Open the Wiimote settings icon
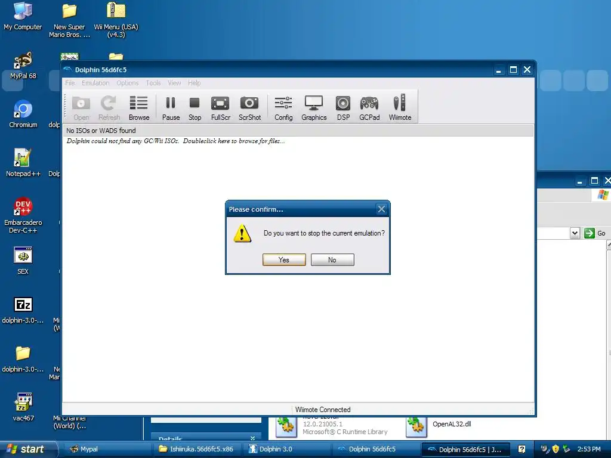611x458 pixels. (x=400, y=108)
